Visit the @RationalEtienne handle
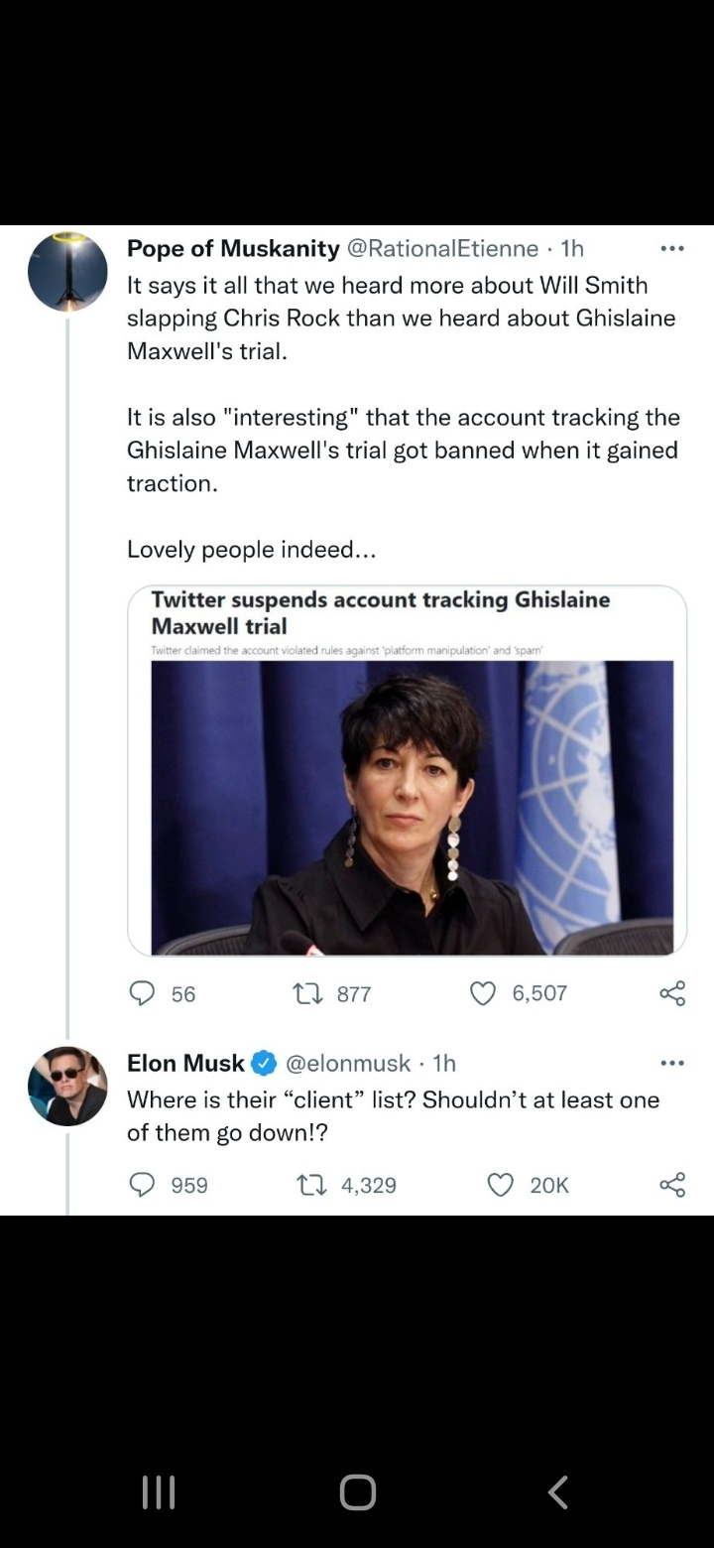The height and width of the screenshot is (1548, 714). click(443, 248)
